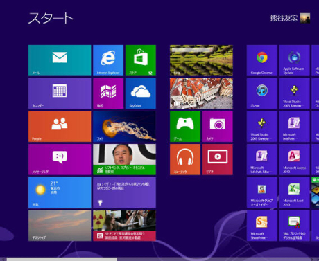This screenshot has width=319, height=261.
Task: Open the green Games controller tile
Action: point(185,127)
